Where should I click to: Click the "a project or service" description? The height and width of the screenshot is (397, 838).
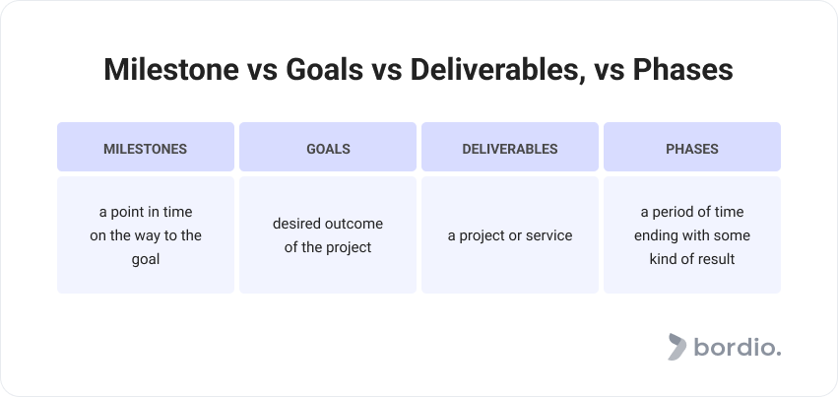pyautogui.click(x=510, y=235)
